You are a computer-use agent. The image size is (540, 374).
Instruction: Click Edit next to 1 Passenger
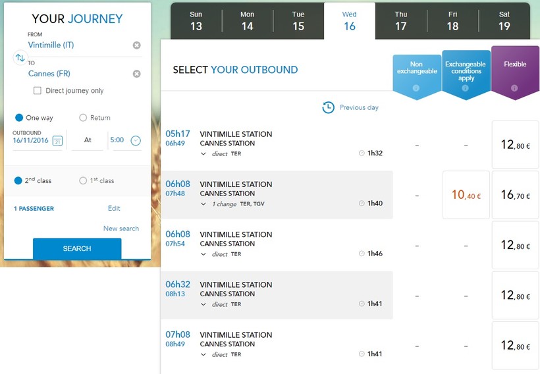114,208
